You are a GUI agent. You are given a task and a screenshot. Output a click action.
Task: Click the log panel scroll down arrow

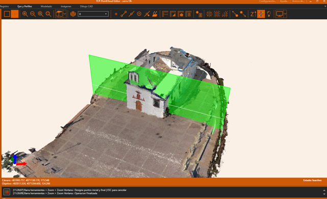point(324,194)
